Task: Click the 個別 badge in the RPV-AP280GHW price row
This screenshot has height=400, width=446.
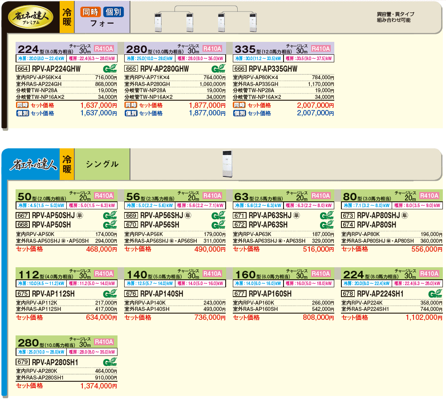Action: 131,113
